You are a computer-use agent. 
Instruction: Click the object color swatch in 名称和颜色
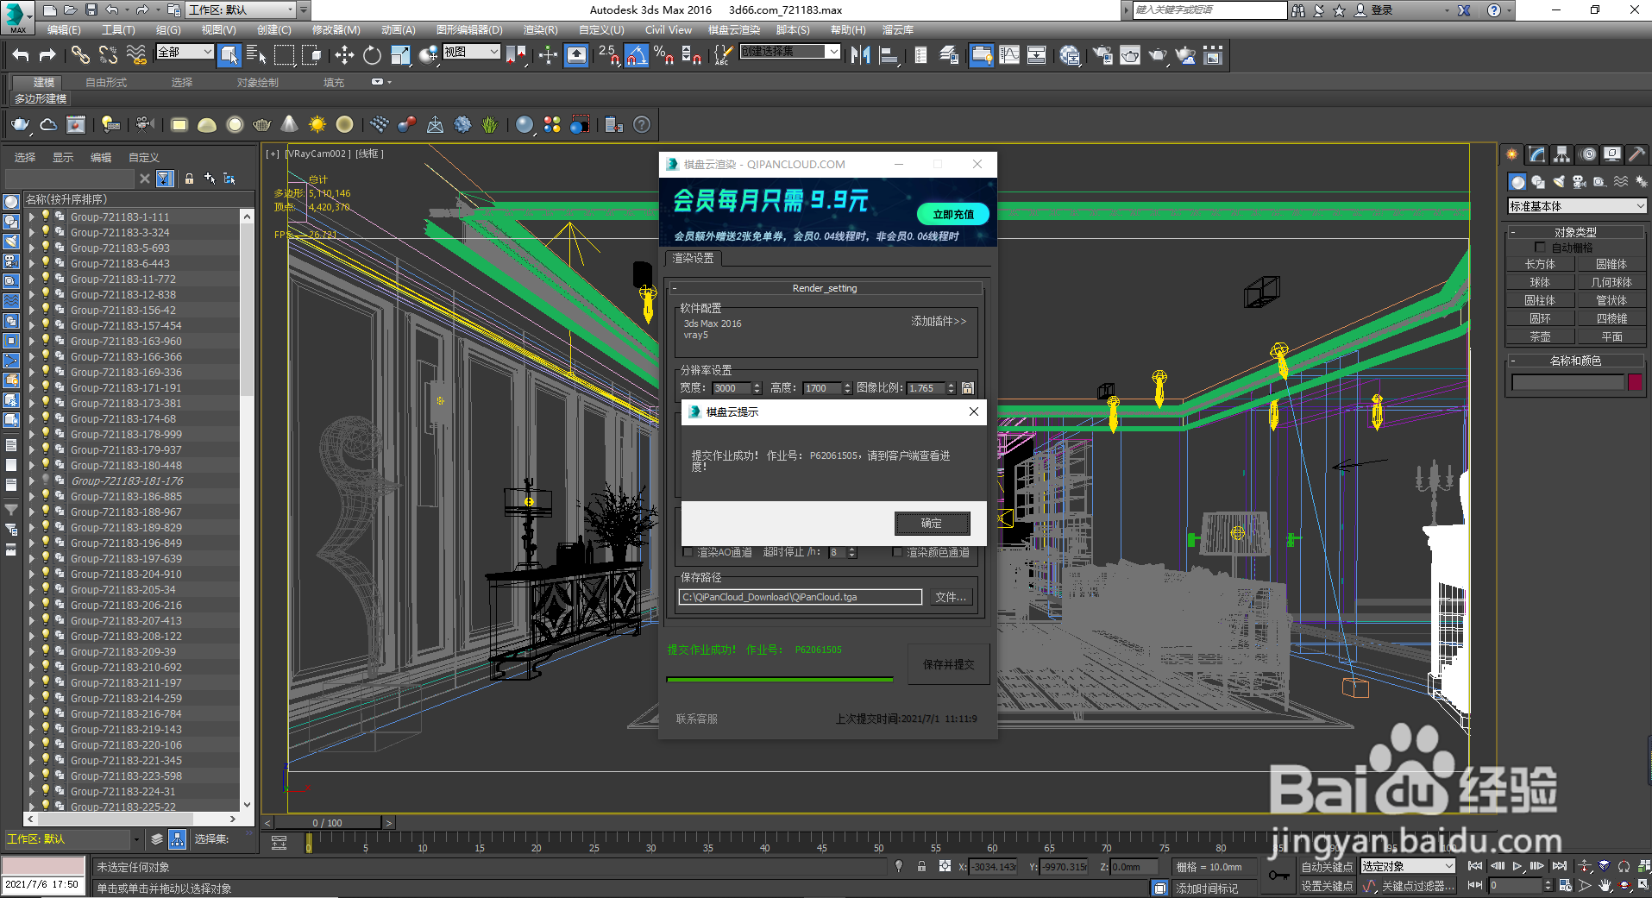(x=1635, y=382)
